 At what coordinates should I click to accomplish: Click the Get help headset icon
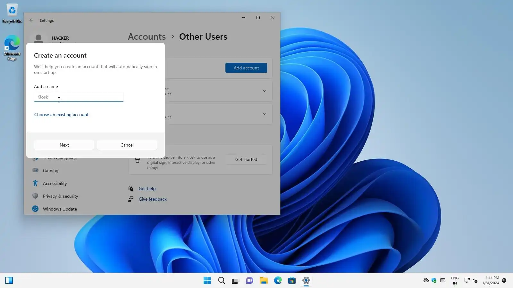click(x=131, y=188)
